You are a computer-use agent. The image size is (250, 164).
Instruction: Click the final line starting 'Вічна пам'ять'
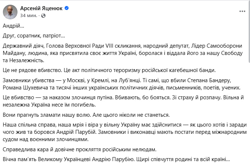click(116, 159)
